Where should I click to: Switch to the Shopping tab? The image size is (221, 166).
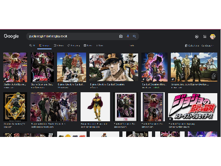click(x=74, y=46)
